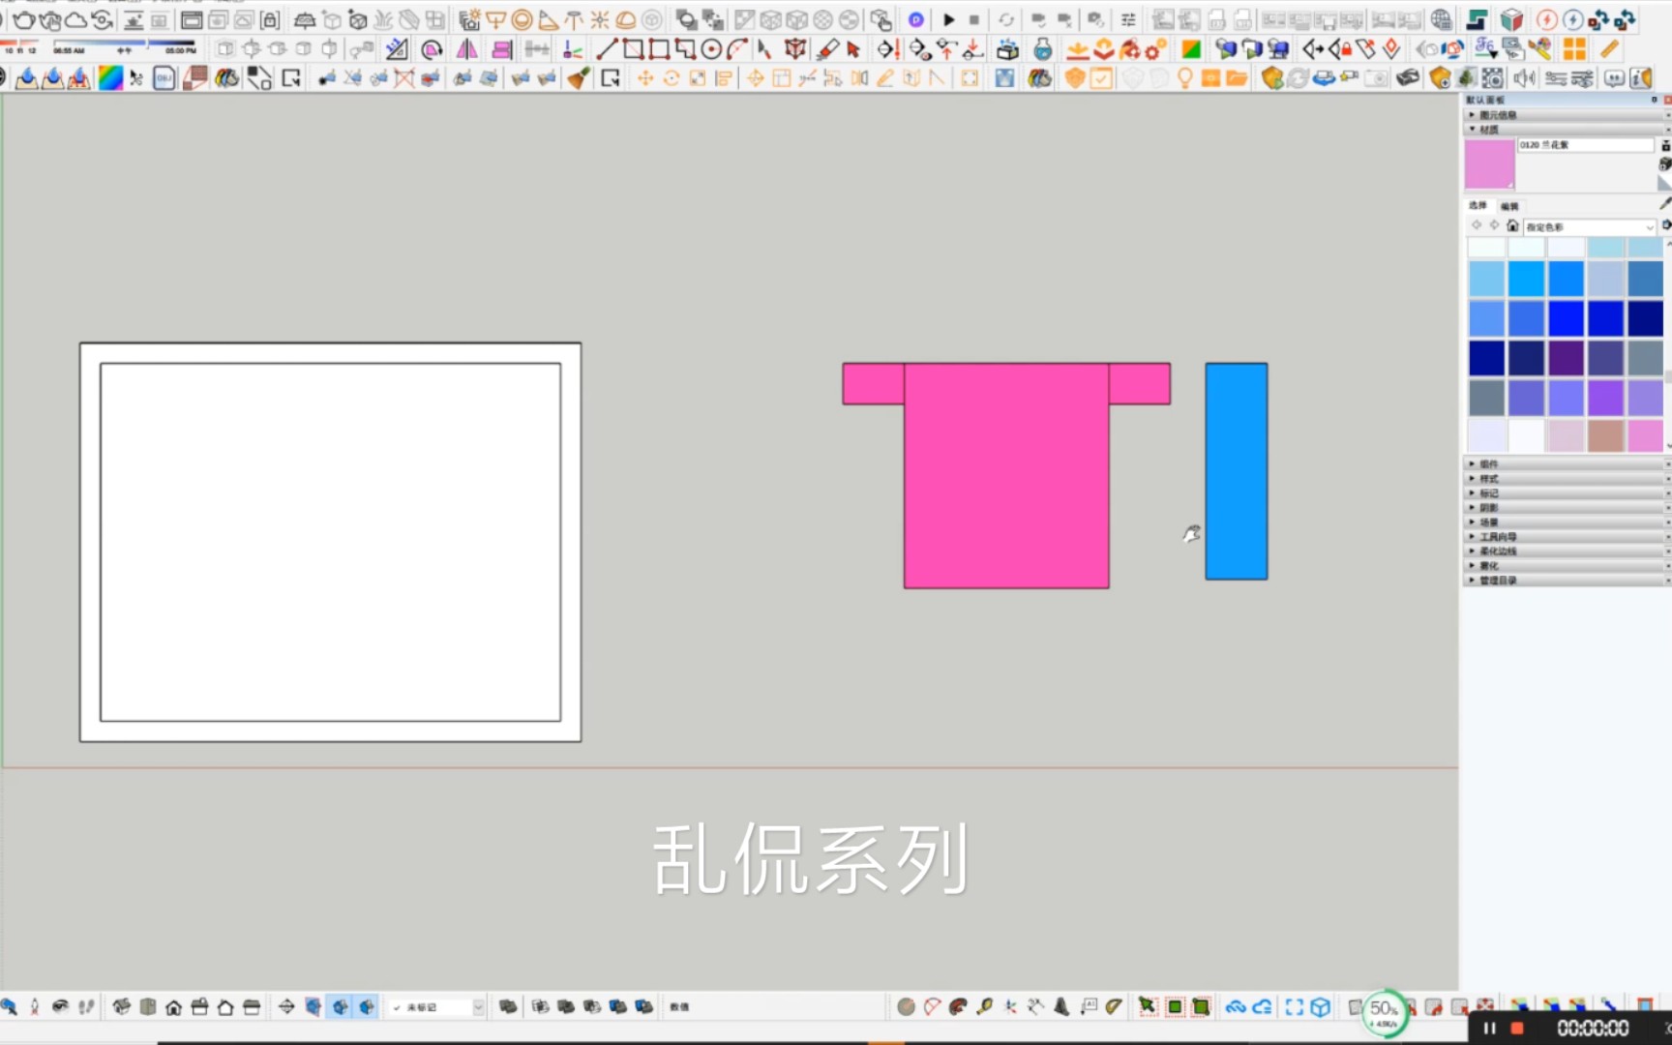
Task: Click the protractor rotate icon
Action: point(432,49)
